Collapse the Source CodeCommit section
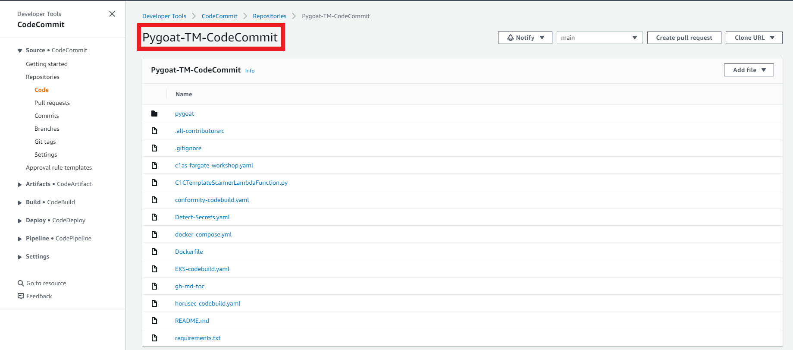 click(20, 50)
